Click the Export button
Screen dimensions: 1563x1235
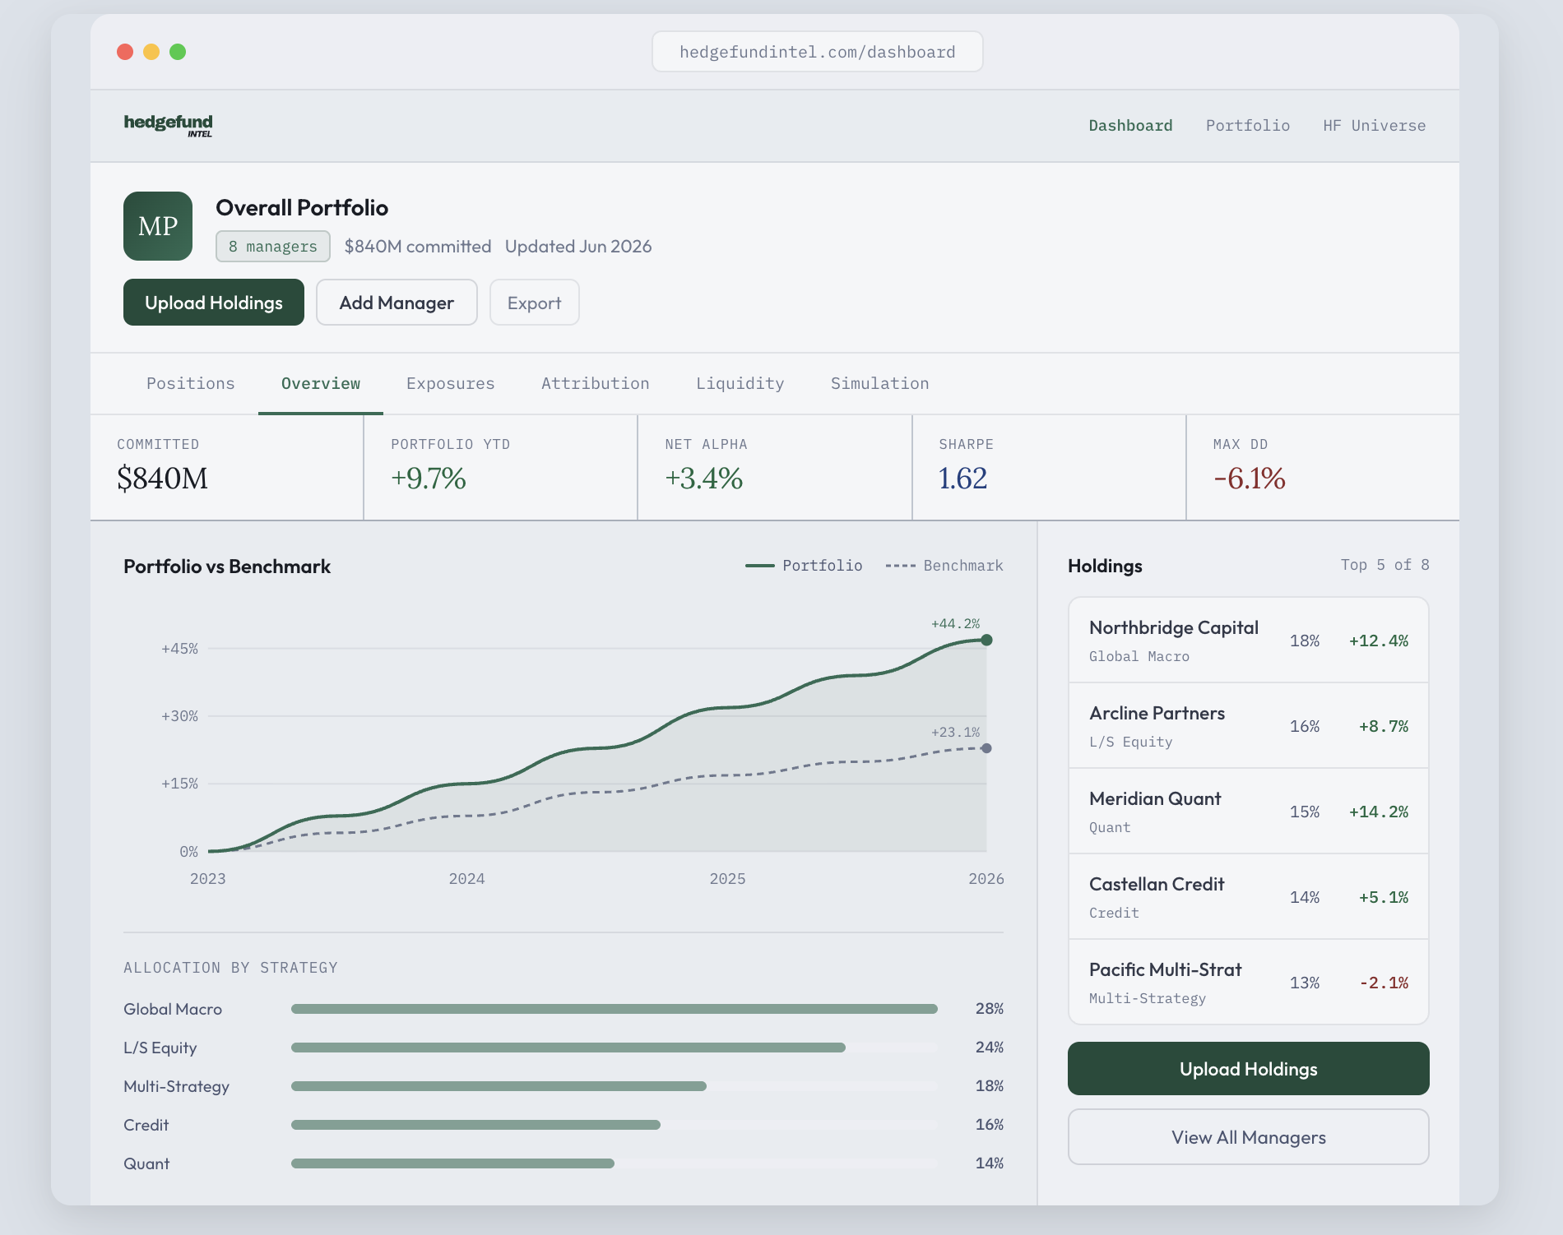coord(534,303)
